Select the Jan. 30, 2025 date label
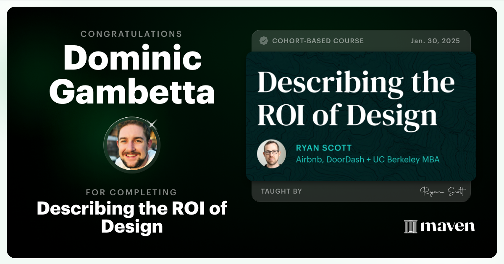Viewport: 504px width, 264px height. pyautogui.click(x=435, y=41)
